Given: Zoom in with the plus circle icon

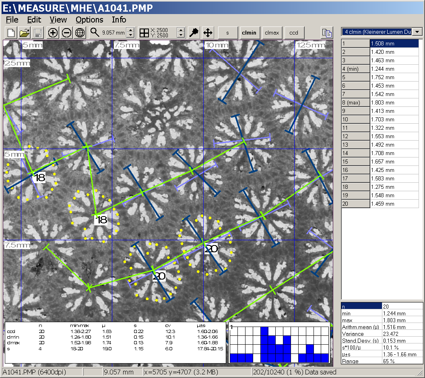Looking at the screenshot, I should 53,33.
